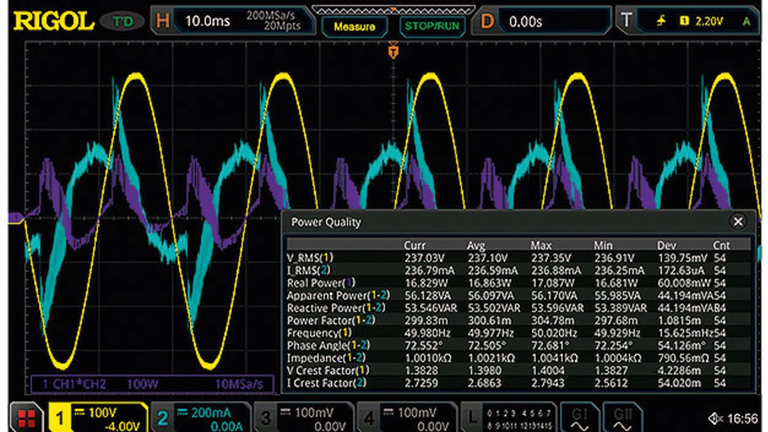Click the G I waveform generator icon

579,418
